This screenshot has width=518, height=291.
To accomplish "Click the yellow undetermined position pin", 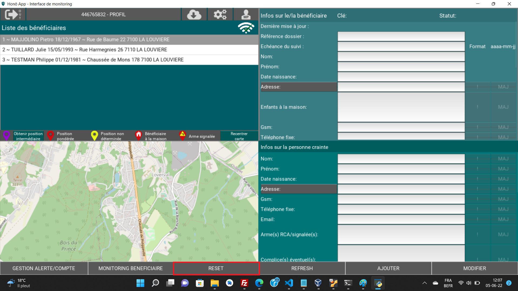I will click(94, 136).
